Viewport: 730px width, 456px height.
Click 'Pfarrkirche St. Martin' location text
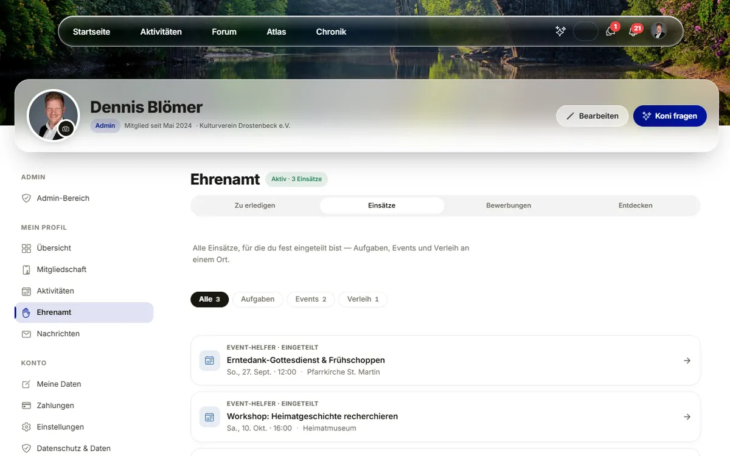point(343,372)
